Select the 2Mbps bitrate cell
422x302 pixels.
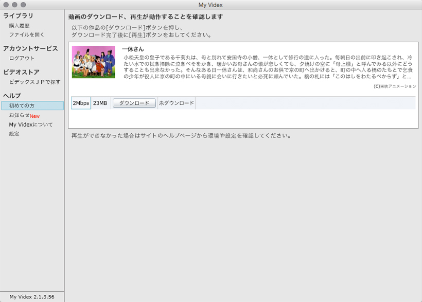click(x=81, y=103)
